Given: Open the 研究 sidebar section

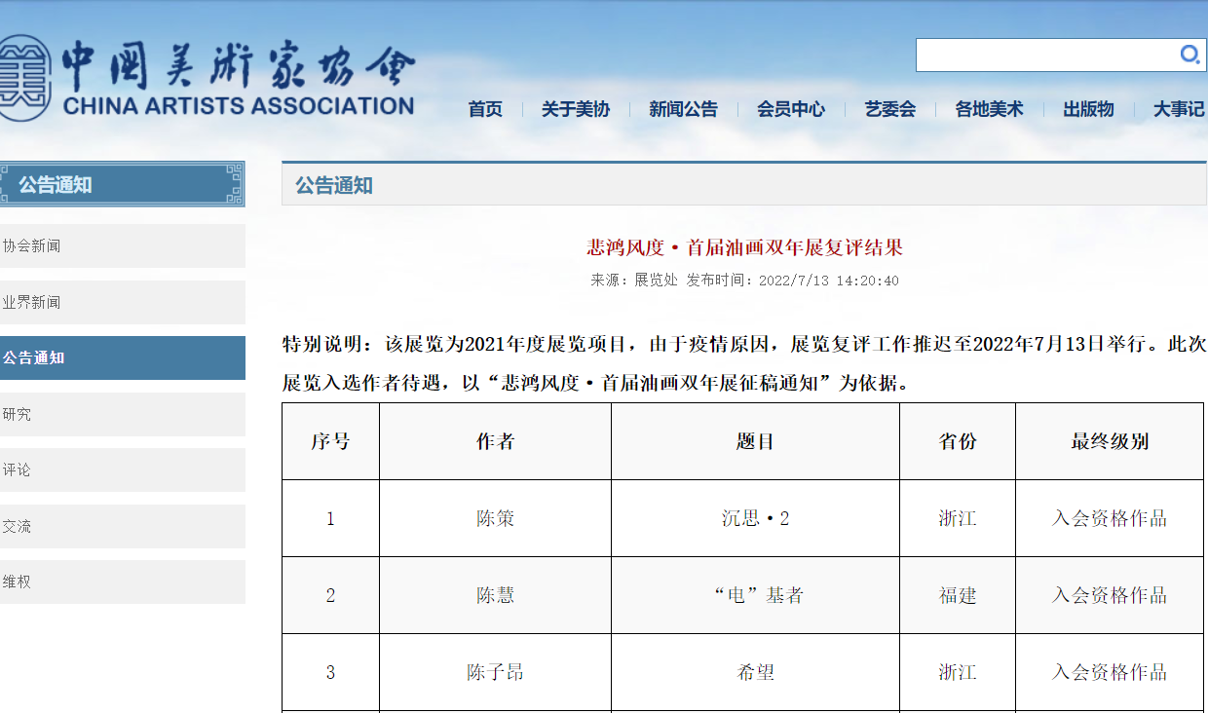Looking at the screenshot, I should click(122, 414).
